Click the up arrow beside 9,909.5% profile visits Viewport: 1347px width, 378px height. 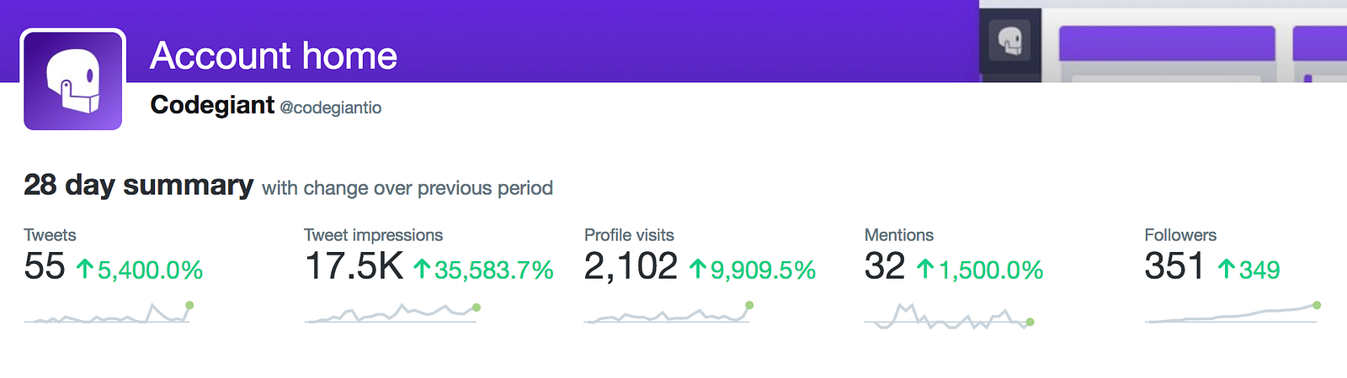(x=698, y=269)
